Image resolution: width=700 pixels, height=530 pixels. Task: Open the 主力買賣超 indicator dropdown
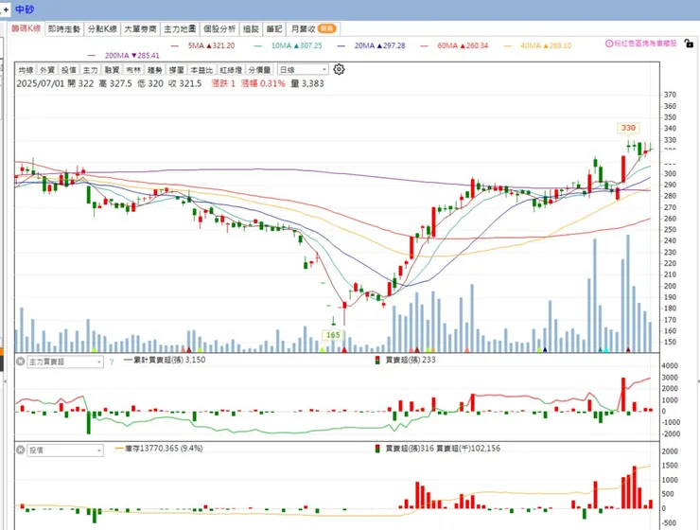65,362
